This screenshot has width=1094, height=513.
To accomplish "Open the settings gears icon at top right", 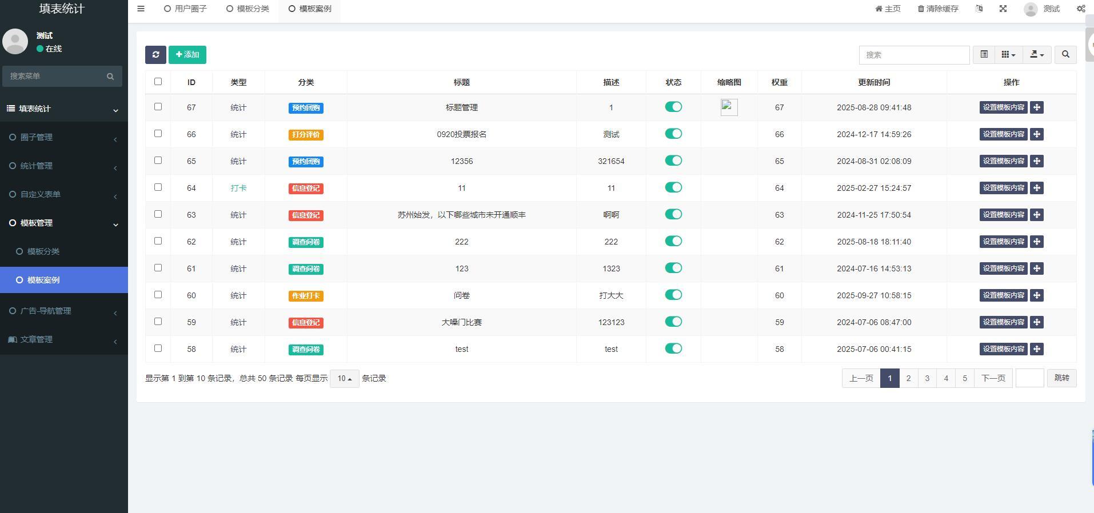I will 1080,9.
